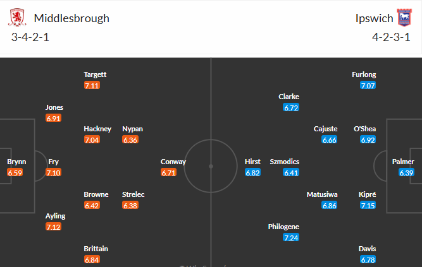Screen dimensions: 422x267
Task: Open Hirst's player name
Action: coord(252,162)
